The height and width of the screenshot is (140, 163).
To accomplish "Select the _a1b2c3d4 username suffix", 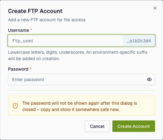I will 139,41.
